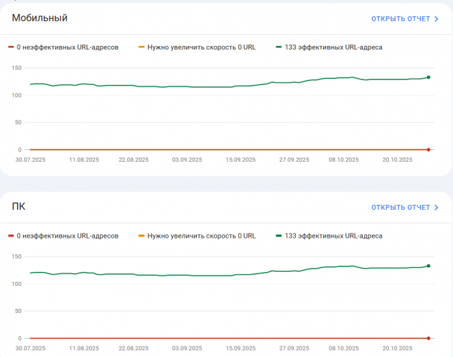
Task: Click date 08.10.2025 on the ПК chart axis
Action: point(343,349)
